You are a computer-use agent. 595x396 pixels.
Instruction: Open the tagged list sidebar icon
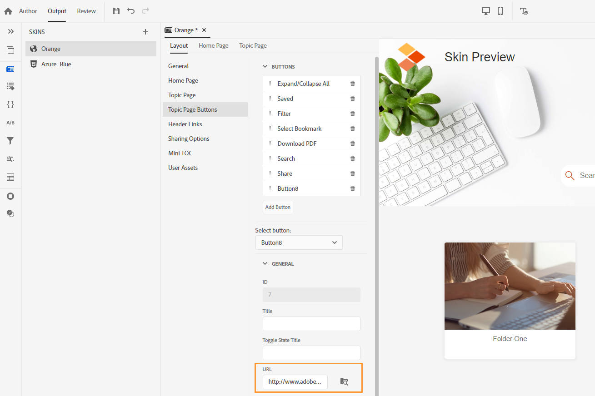10,86
